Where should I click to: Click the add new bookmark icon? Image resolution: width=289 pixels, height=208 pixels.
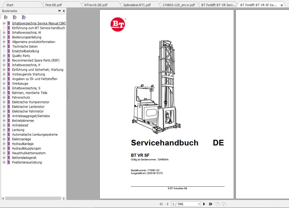(x=15, y=17)
